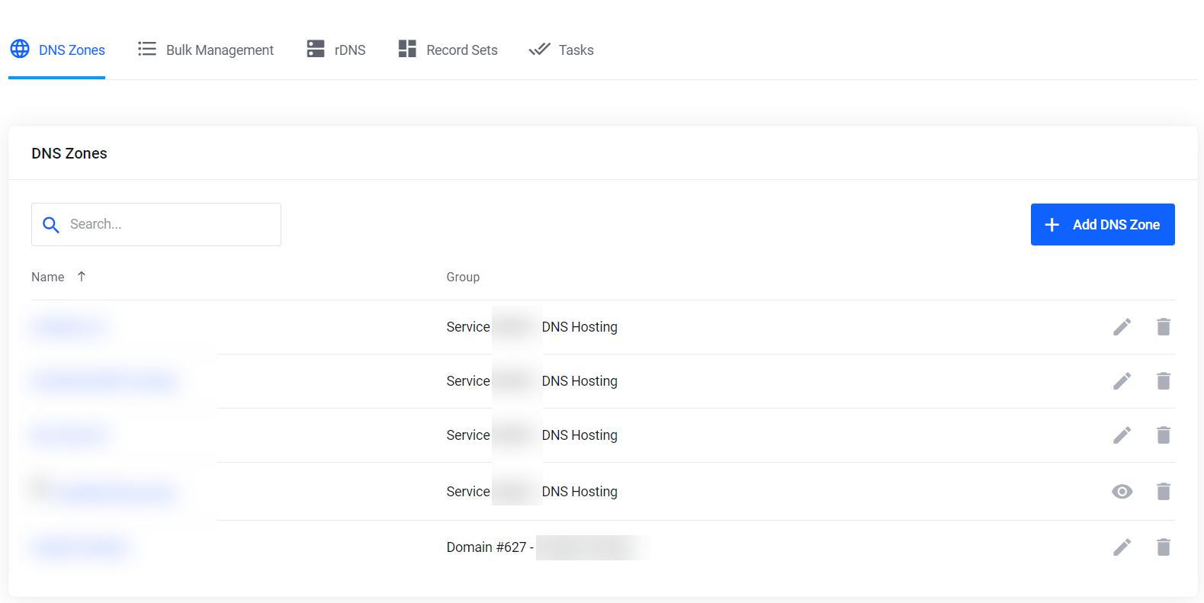Switch to the rDNS tab

tap(336, 50)
